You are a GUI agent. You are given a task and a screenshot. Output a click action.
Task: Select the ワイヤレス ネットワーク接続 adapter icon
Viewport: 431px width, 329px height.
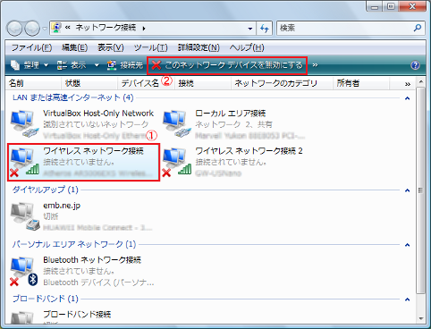(x=24, y=162)
